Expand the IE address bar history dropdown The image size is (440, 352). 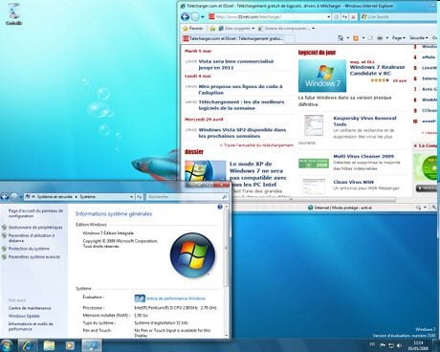(x=329, y=17)
